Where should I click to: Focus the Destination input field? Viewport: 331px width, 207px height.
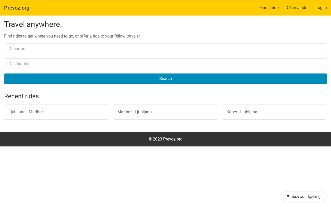coord(165,64)
